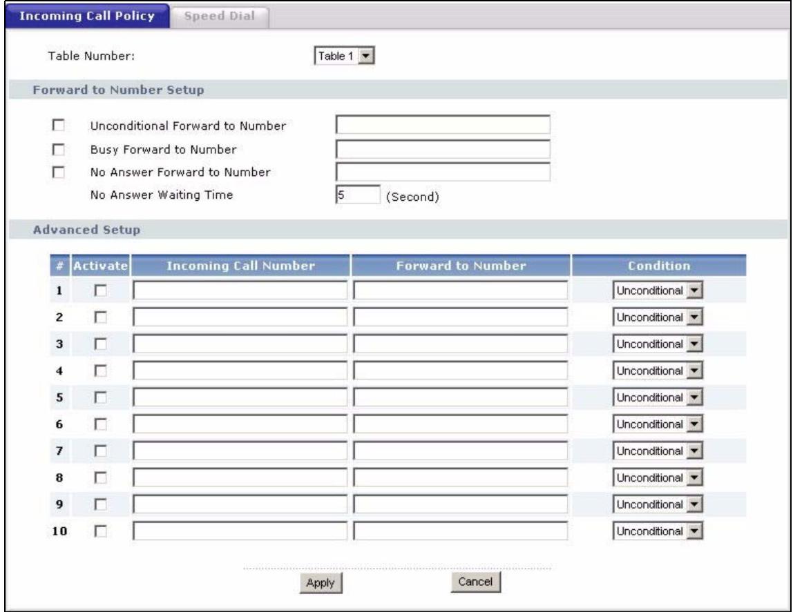Enable No Answer Forward to Number checkbox

[59, 172]
